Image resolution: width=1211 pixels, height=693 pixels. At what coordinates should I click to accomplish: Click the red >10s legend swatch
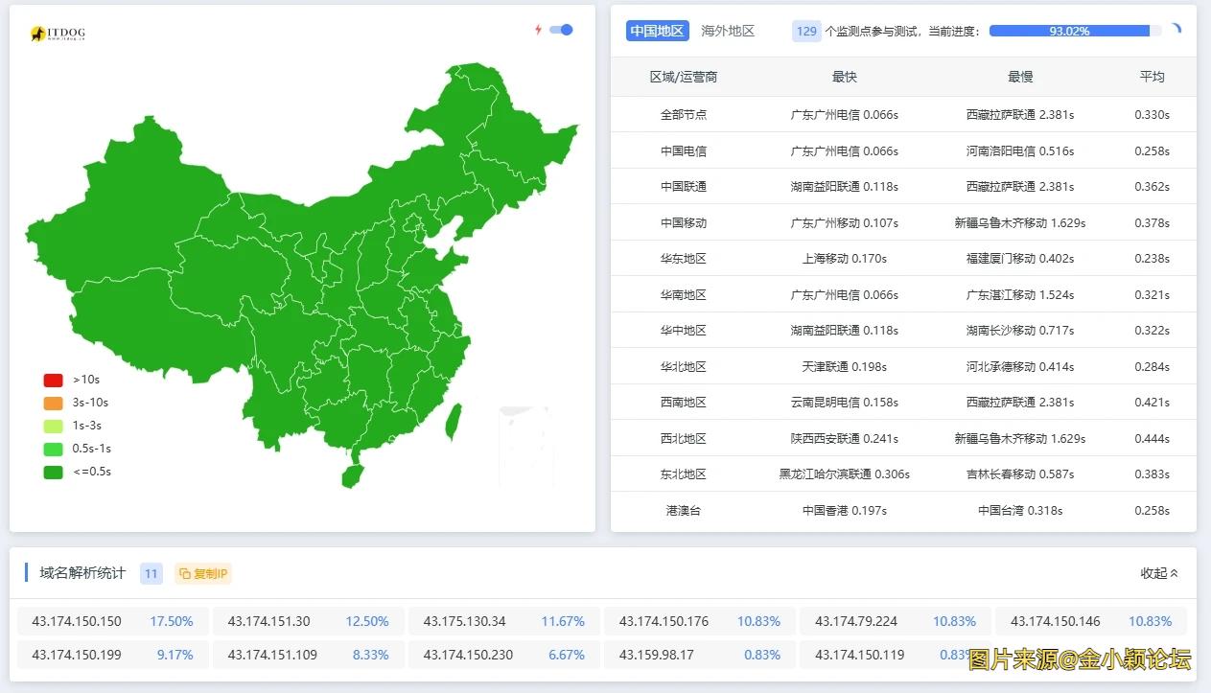[54, 380]
